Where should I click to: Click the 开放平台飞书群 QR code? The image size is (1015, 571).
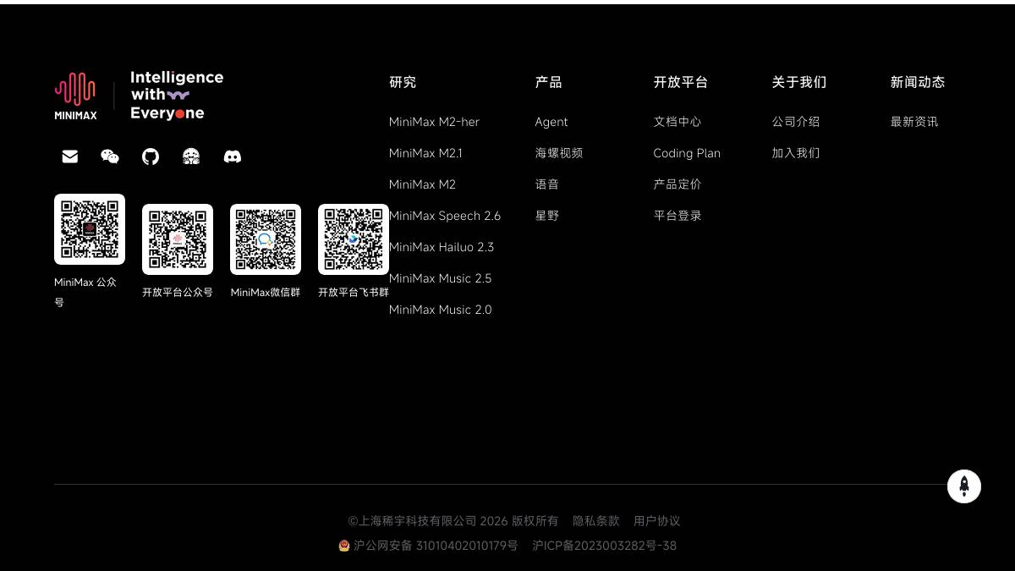pos(354,239)
